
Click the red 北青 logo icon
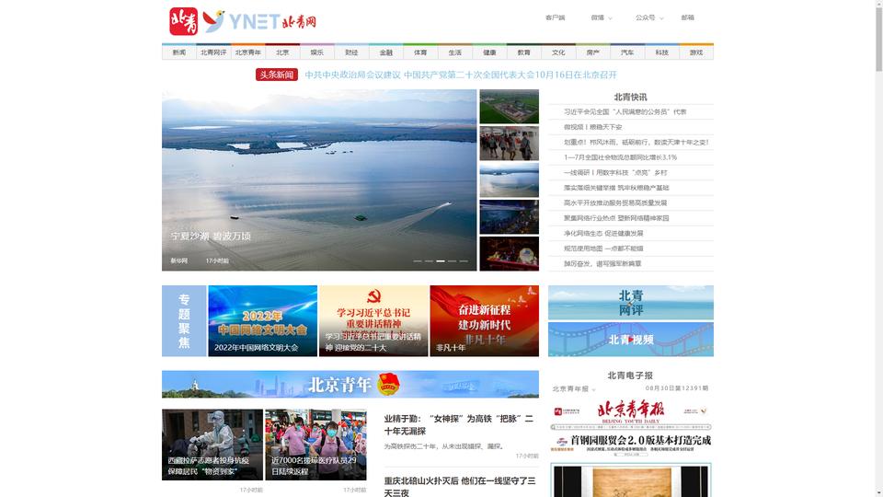[184, 21]
